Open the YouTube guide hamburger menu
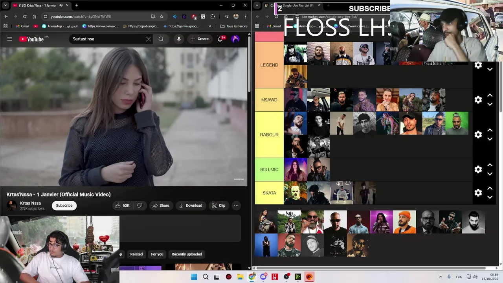The image size is (503, 283). [10, 39]
